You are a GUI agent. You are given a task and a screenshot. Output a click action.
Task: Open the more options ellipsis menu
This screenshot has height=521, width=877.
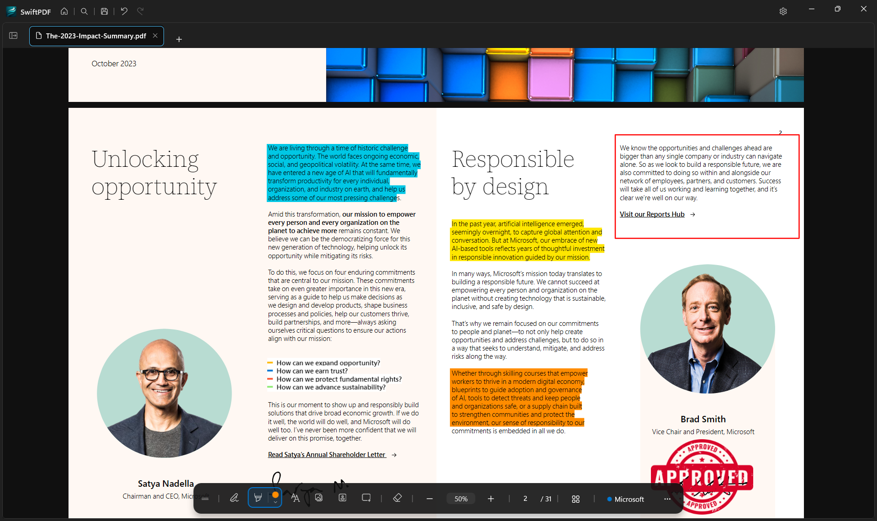coord(667,499)
